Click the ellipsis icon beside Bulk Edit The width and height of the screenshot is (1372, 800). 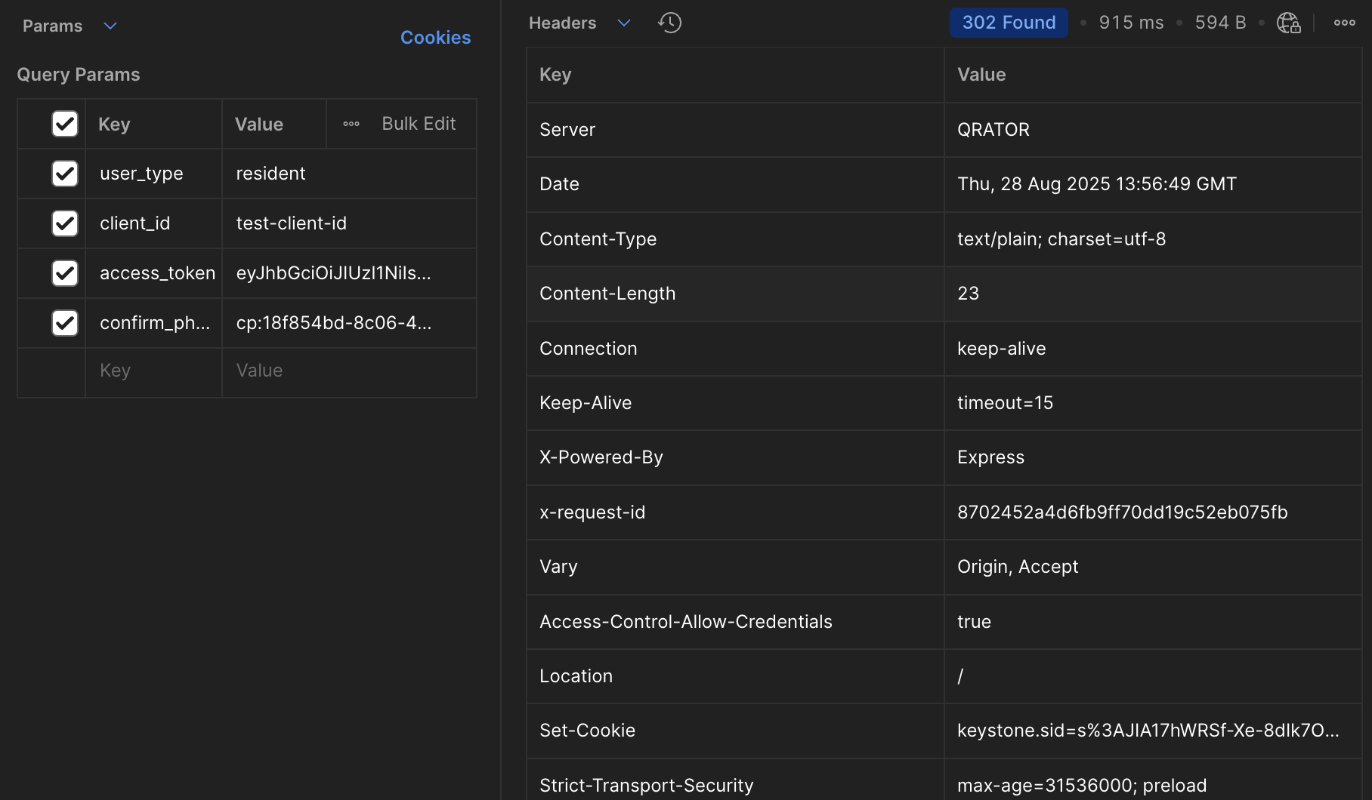tap(351, 123)
